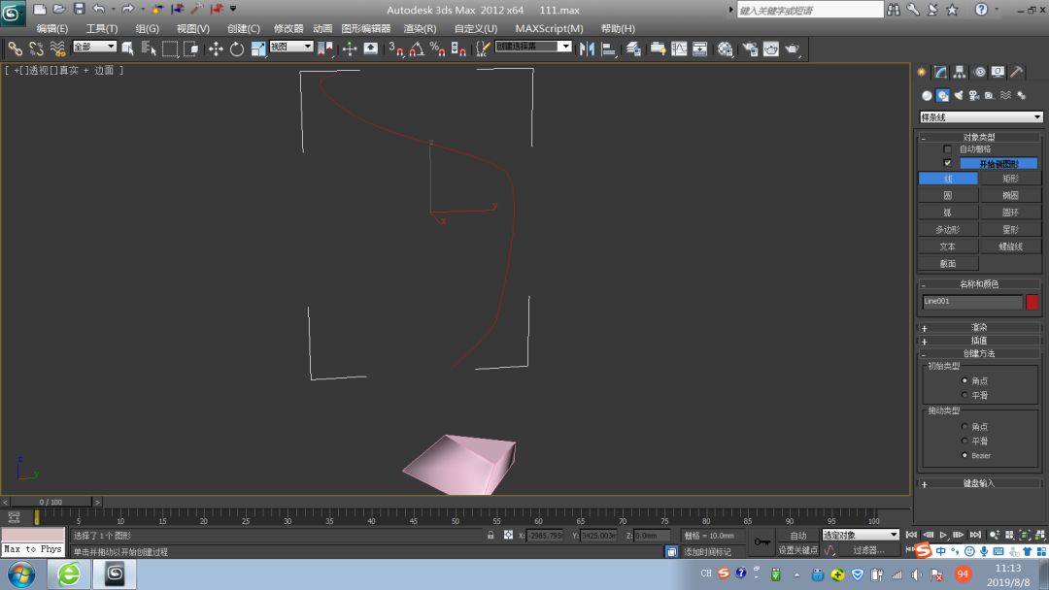This screenshot has width=1049, height=590.
Task: Open the 修改器 menu
Action: click(288, 29)
